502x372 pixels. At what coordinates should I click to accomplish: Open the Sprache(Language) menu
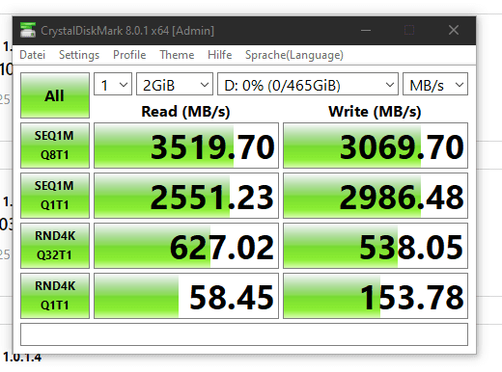(x=294, y=55)
